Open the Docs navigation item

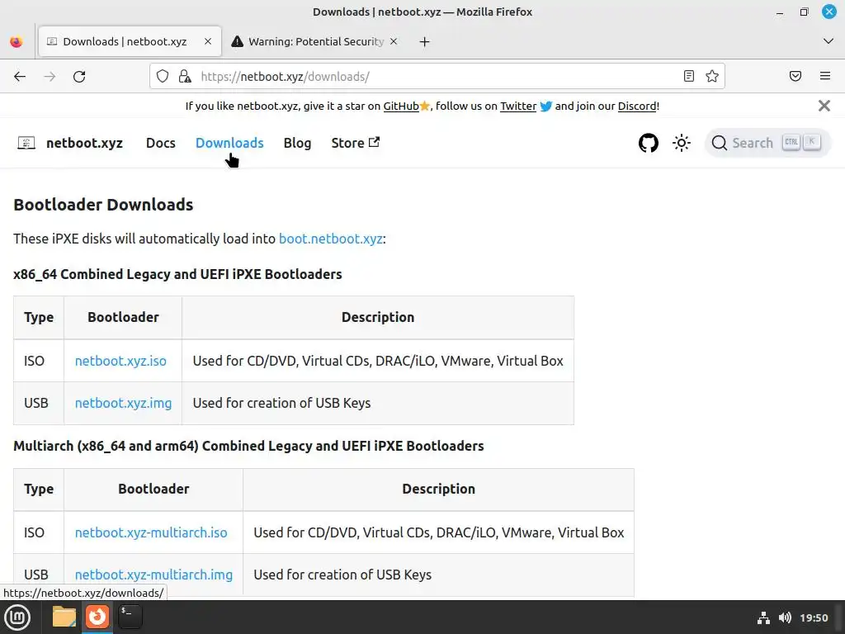pos(161,143)
